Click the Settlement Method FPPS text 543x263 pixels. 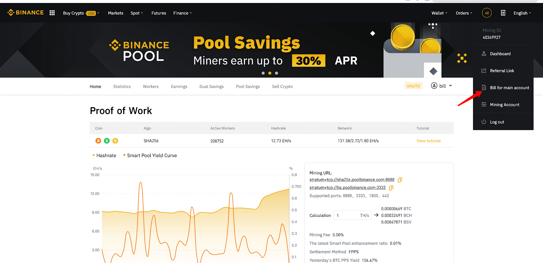[x=334, y=252]
